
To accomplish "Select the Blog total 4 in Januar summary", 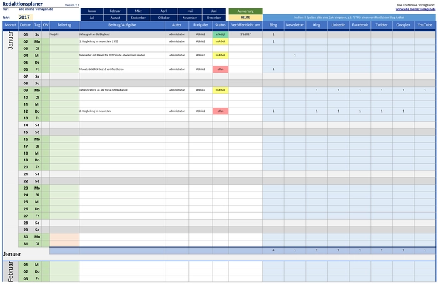I will (273, 250).
